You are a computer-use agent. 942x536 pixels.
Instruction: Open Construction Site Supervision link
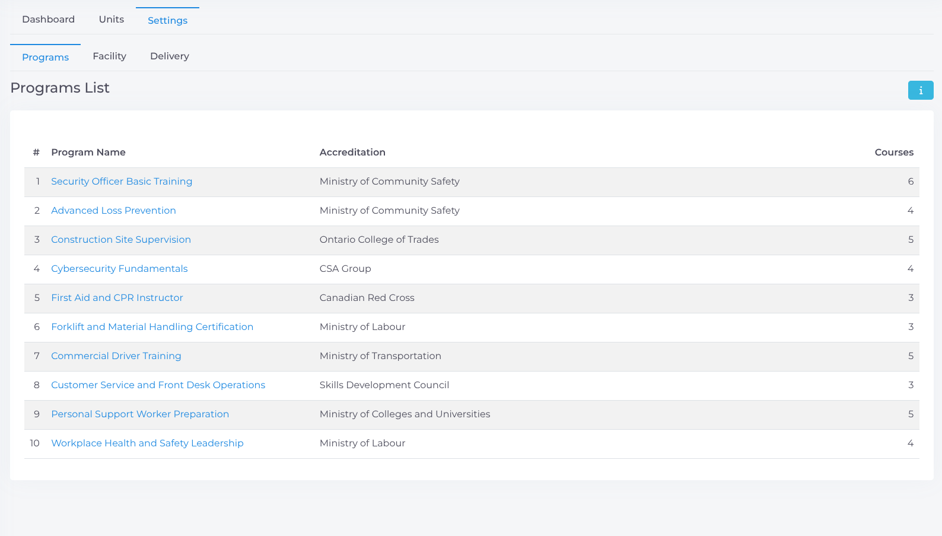coord(121,240)
